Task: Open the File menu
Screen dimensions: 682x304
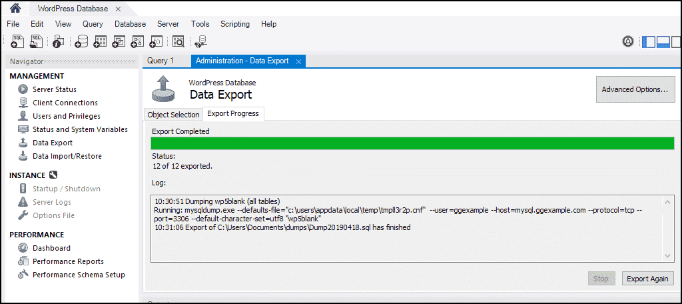Action: pos(13,24)
